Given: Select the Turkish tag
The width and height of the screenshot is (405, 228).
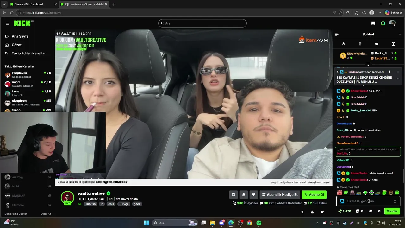Looking at the screenshot, I should click(x=90, y=204).
